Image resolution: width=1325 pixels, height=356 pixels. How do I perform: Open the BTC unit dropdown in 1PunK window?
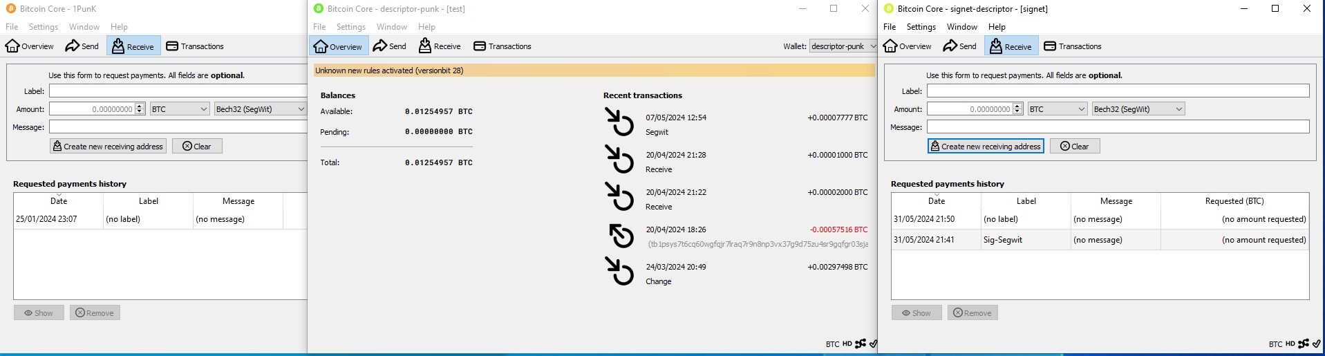[x=180, y=109]
